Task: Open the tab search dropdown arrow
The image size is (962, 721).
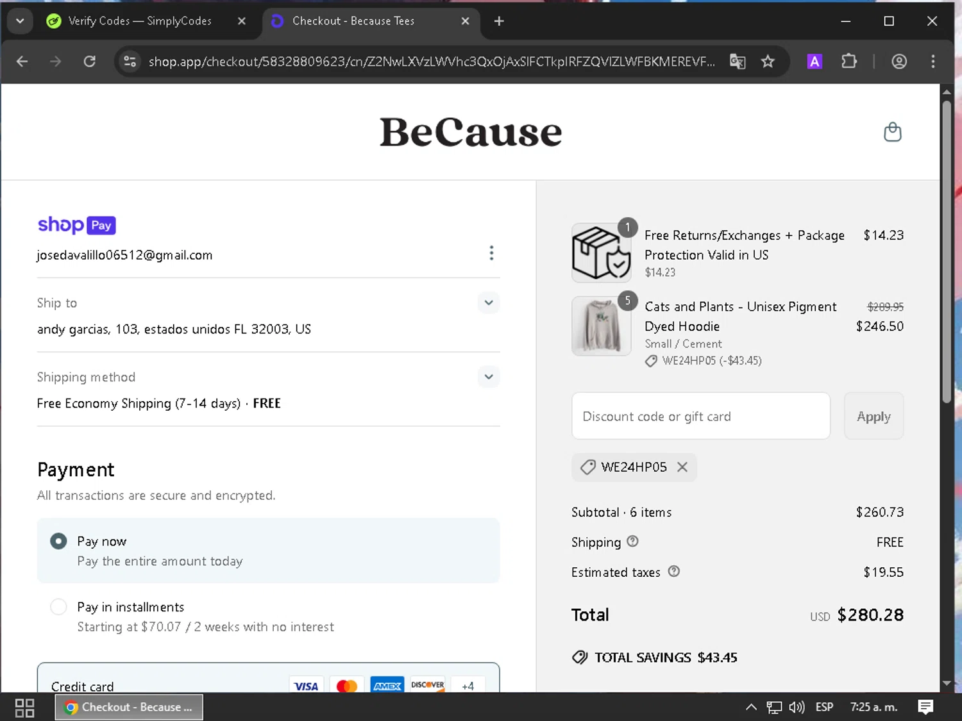Action: (x=20, y=21)
